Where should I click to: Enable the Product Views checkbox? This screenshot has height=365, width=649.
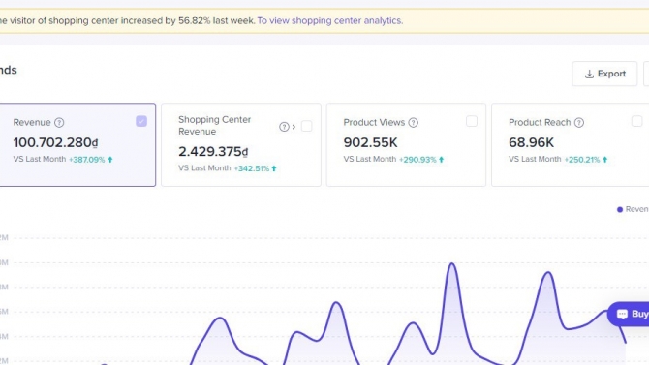click(x=472, y=121)
